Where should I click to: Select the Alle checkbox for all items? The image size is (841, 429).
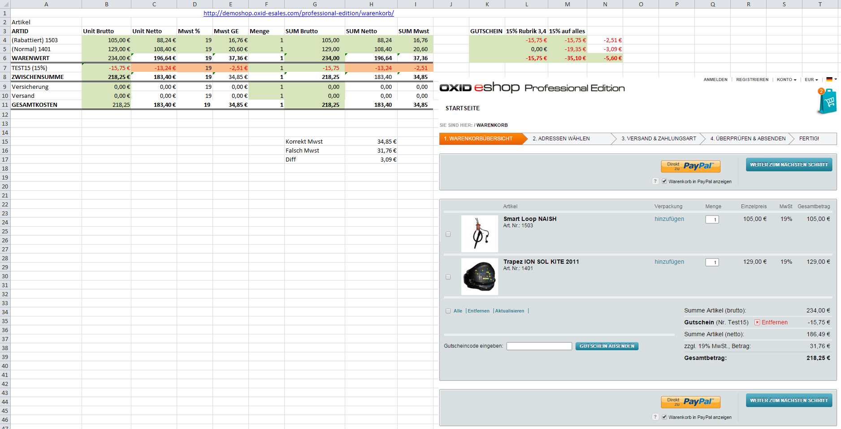click(448, 311)
